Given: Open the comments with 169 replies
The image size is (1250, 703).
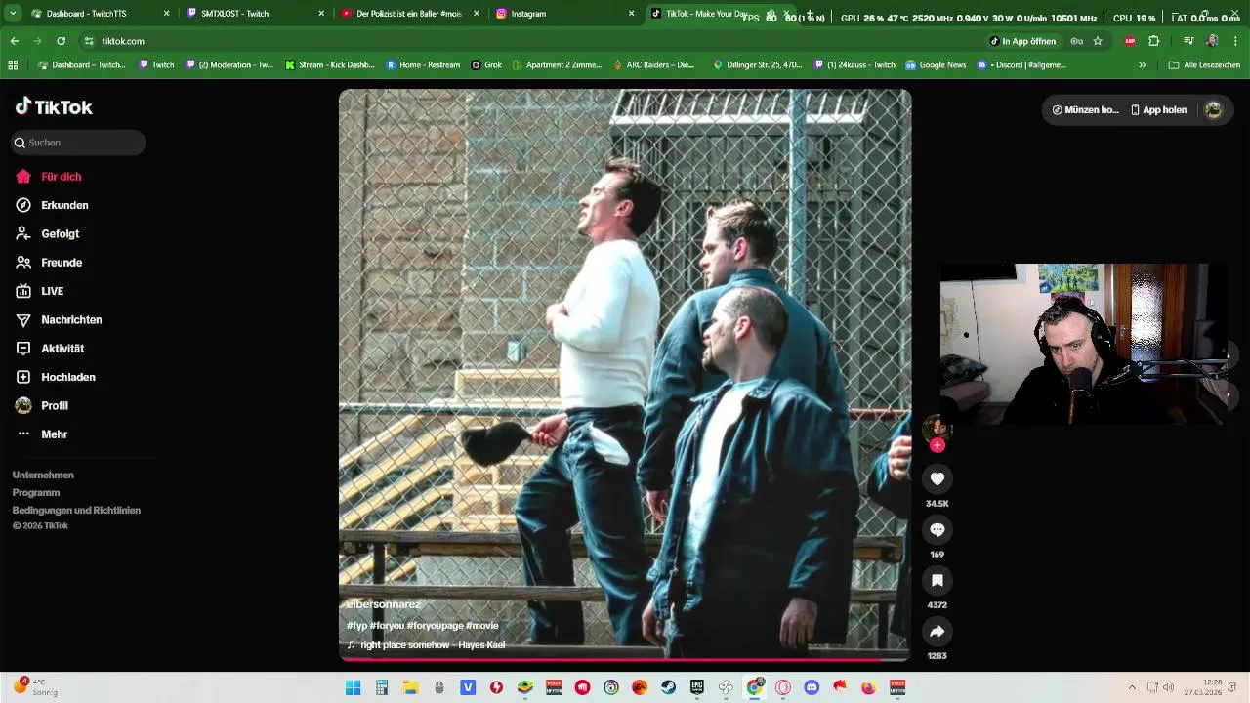Looking at the screenshot, I should pyautogui.click(x=937, y=529).
